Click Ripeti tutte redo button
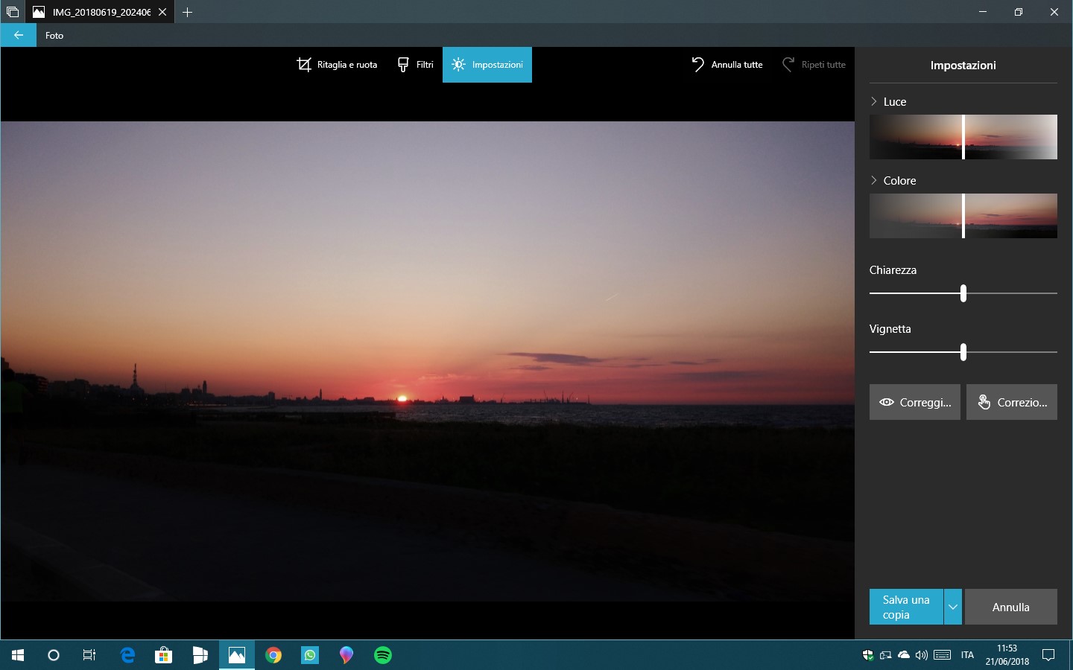This screenshot has height=670, width=1073. click(x=814, y=65)
